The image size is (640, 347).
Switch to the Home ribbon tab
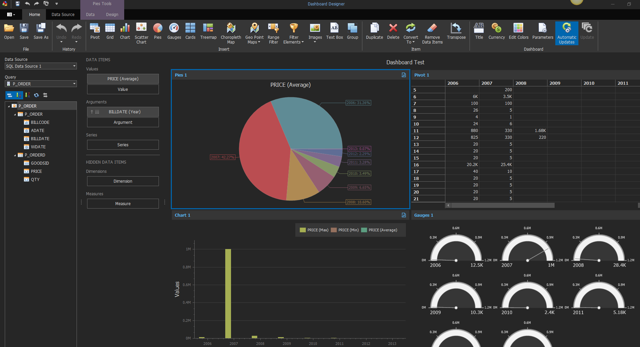tap(34, 15)
